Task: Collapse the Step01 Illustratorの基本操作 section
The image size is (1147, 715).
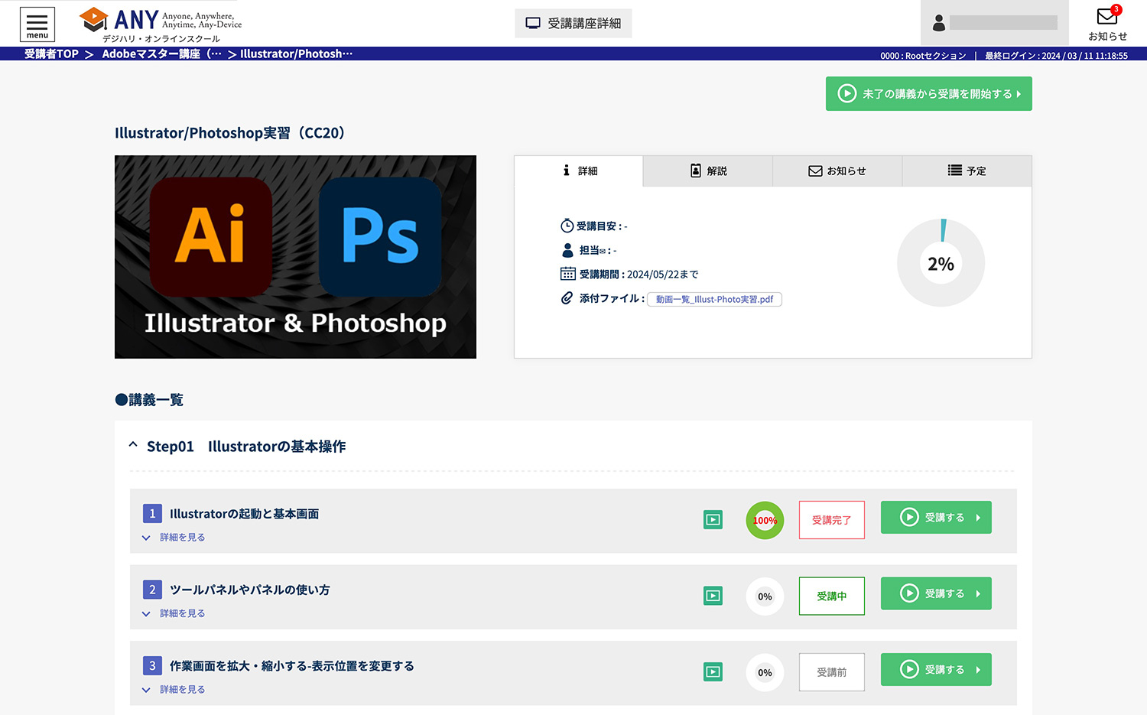Action: (x=133, y=444)
